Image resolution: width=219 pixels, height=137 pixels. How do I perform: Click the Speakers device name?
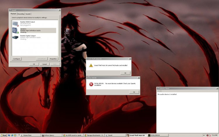point(23,29)
